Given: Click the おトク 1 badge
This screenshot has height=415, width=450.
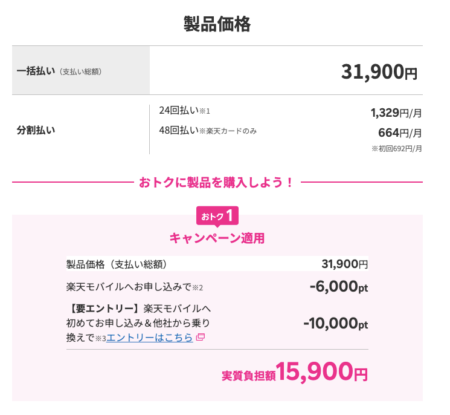Looking at the screenshot, I should pos(217,216).
